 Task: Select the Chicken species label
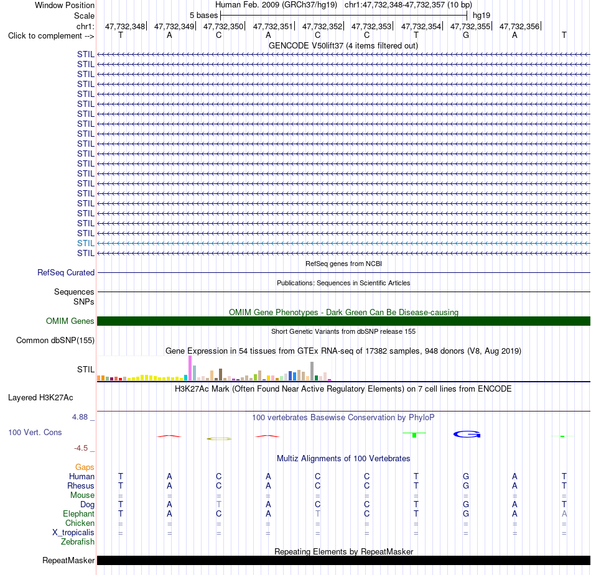pyautogui.click(x=80, y=523)
